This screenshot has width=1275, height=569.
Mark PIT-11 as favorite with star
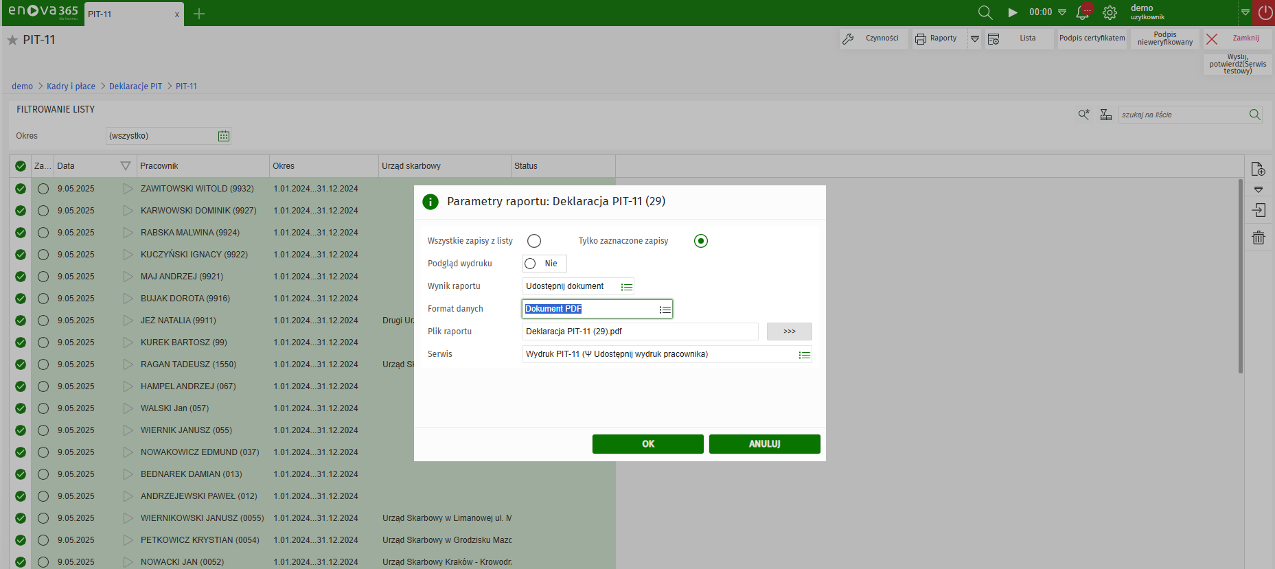click(12, 40)
